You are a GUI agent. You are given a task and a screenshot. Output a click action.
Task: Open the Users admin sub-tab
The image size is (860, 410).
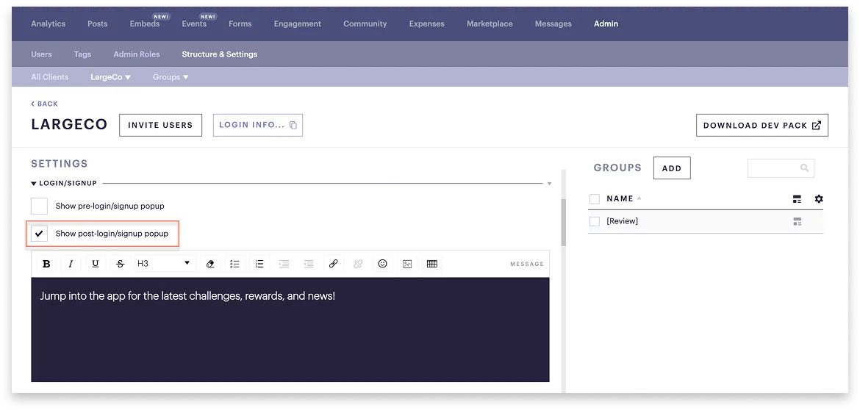pos(42,54)
